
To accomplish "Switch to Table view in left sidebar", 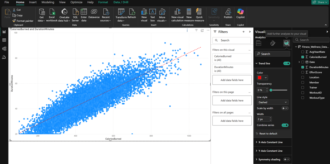I will point(4,40).
